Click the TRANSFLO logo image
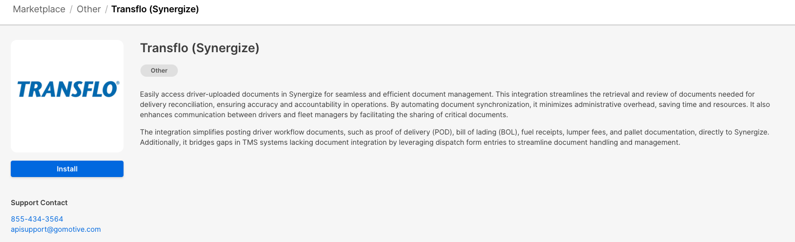Image resolution: width=795 pixels, height=242 pixels. (x=67, y=90)
